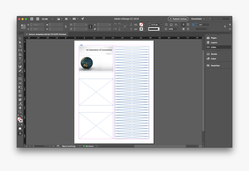Go to the next page
249x171 pixels.
[x=50, y=146]
